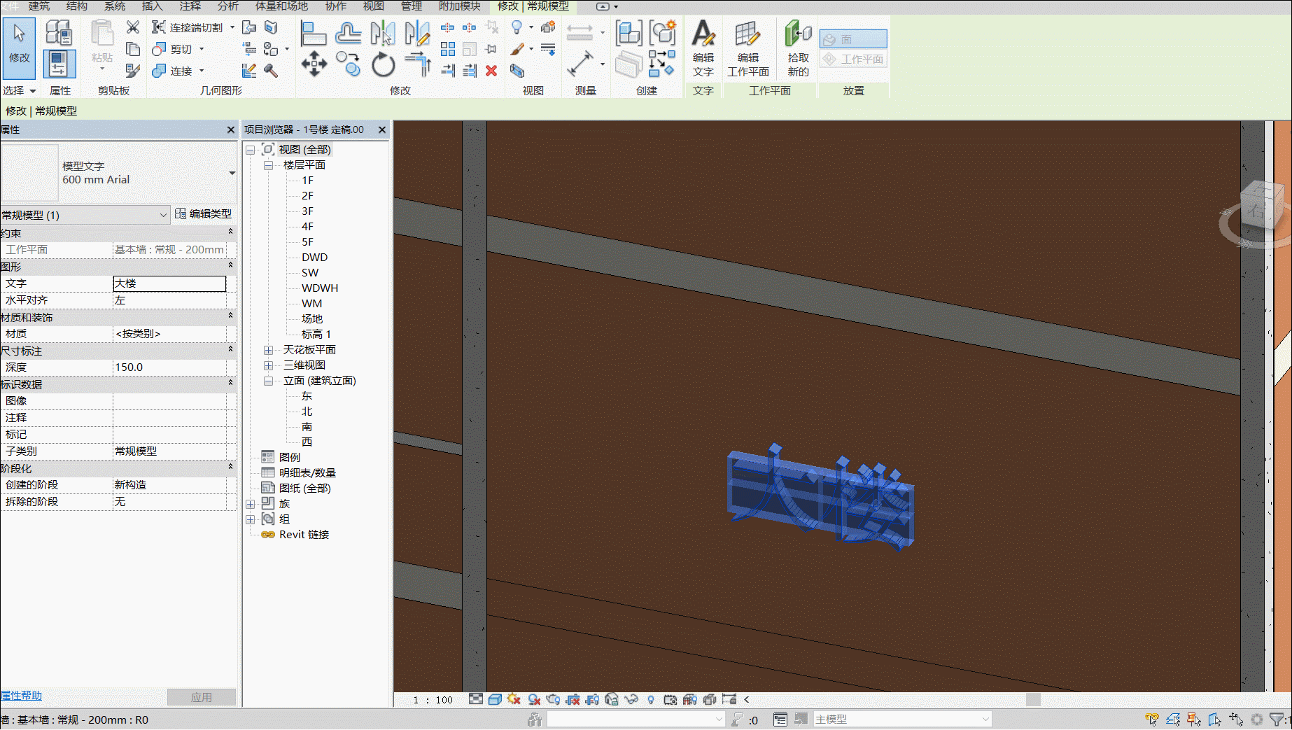Toggle sun path icon in view control bar

[514, 699]
